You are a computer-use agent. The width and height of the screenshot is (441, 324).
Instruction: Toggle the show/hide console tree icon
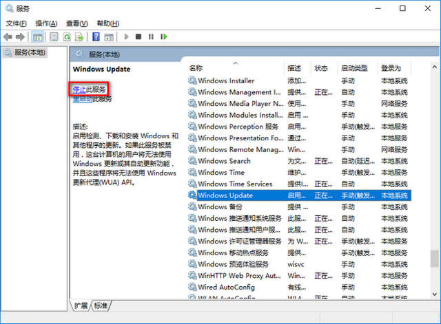[37, 36]
